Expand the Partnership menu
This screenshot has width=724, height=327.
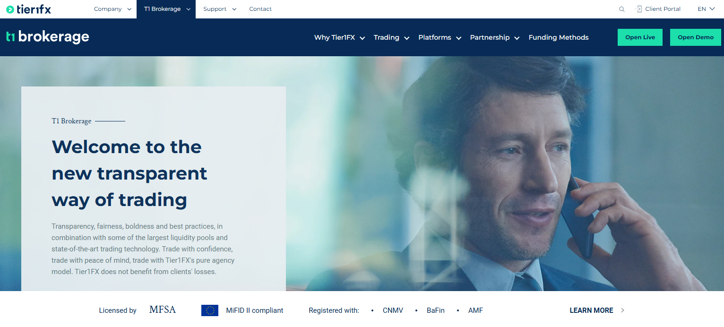point(495,37)
